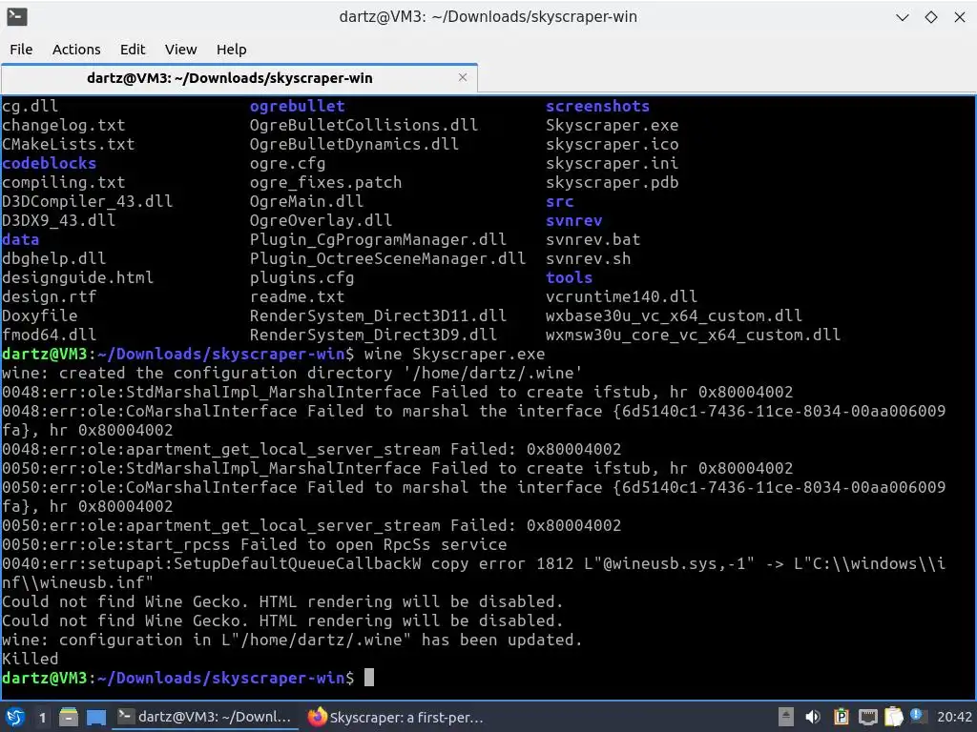Click the 'Doxyfile' file name

40,316
